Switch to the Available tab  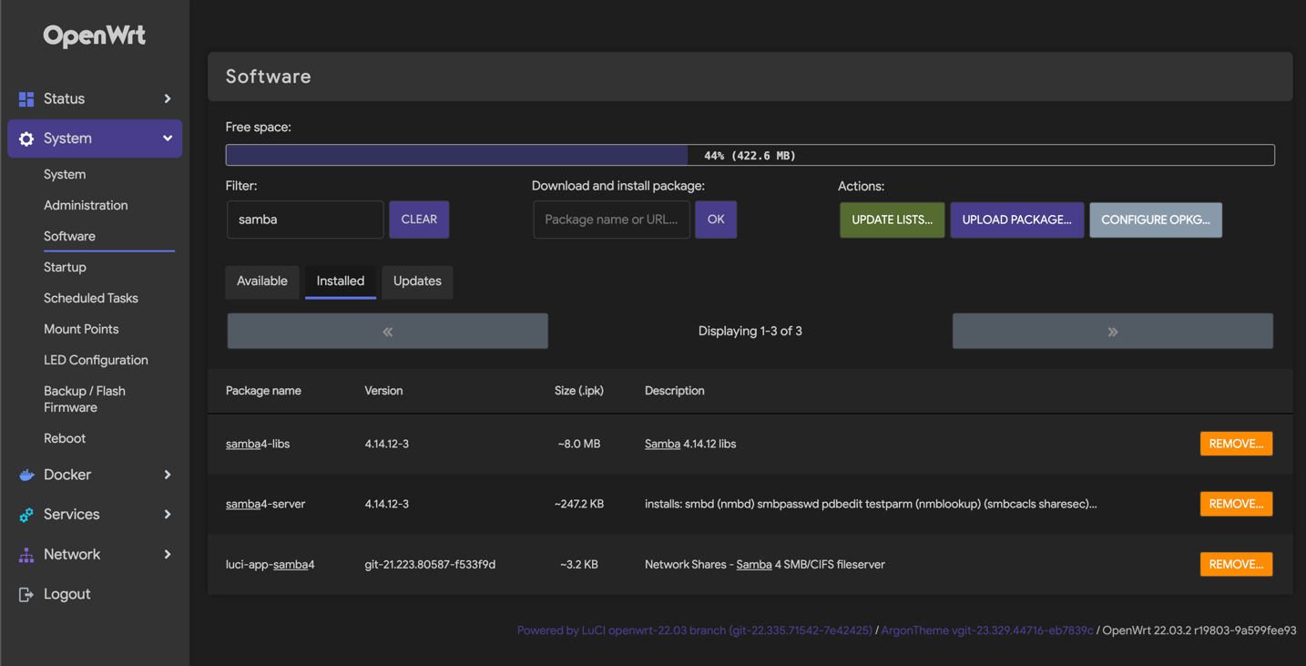(262, 281)
